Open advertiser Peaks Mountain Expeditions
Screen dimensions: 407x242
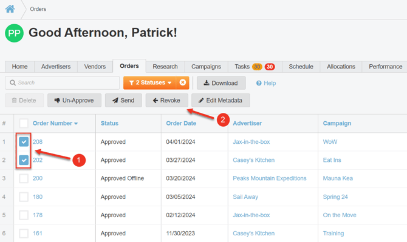[x=270, y=178]
